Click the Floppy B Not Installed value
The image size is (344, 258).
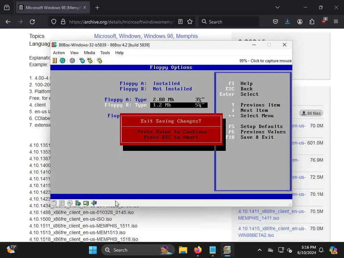coord(172,89)
